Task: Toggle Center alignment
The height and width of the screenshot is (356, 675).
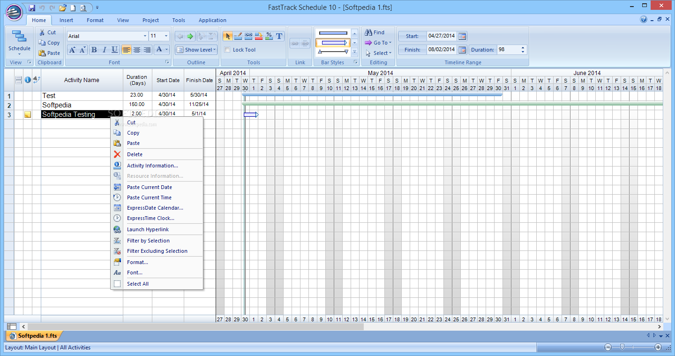Action: coord(137,50)
